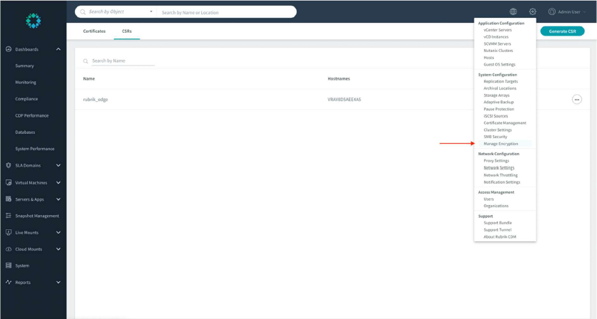597x319 pixels.
Task: Click the Dashboards sidebar icon
Action: (x=9, y=49)
